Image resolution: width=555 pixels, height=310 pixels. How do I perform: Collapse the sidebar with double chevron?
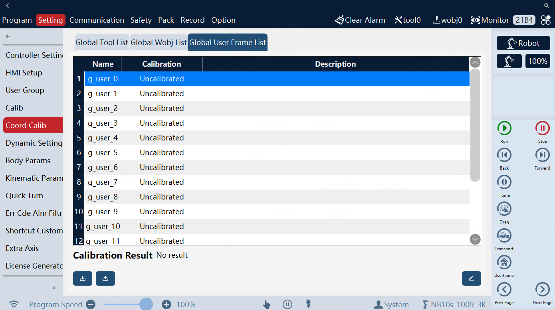pyautogui.click(x=54, y=288)
